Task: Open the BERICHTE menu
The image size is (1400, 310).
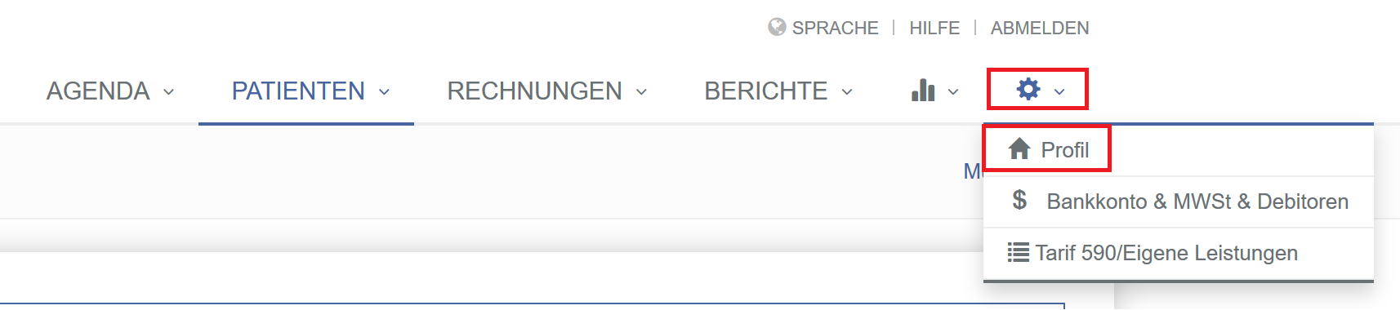Action: (x=766, y=91)
